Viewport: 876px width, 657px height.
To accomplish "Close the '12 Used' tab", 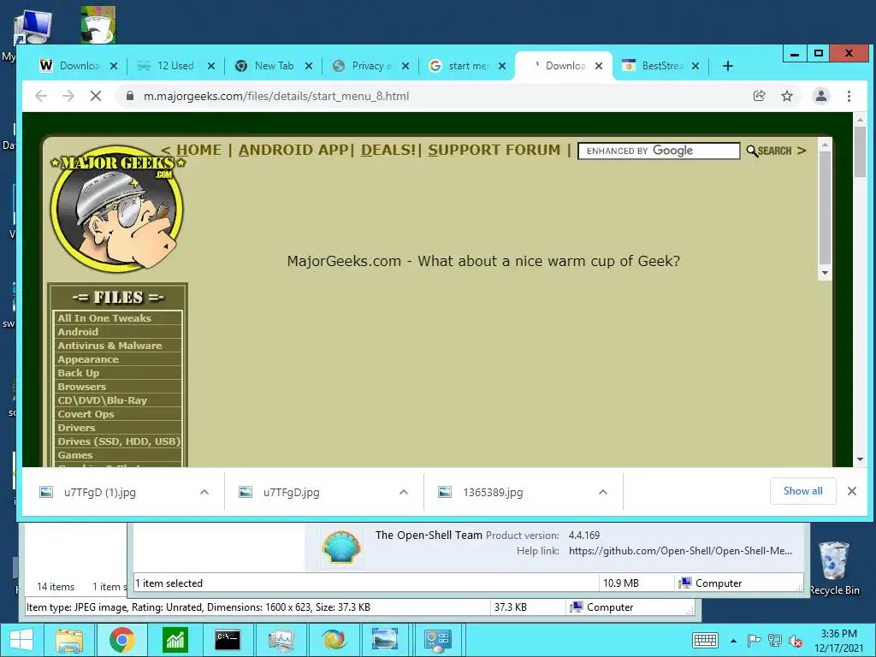I will [211, 66].
